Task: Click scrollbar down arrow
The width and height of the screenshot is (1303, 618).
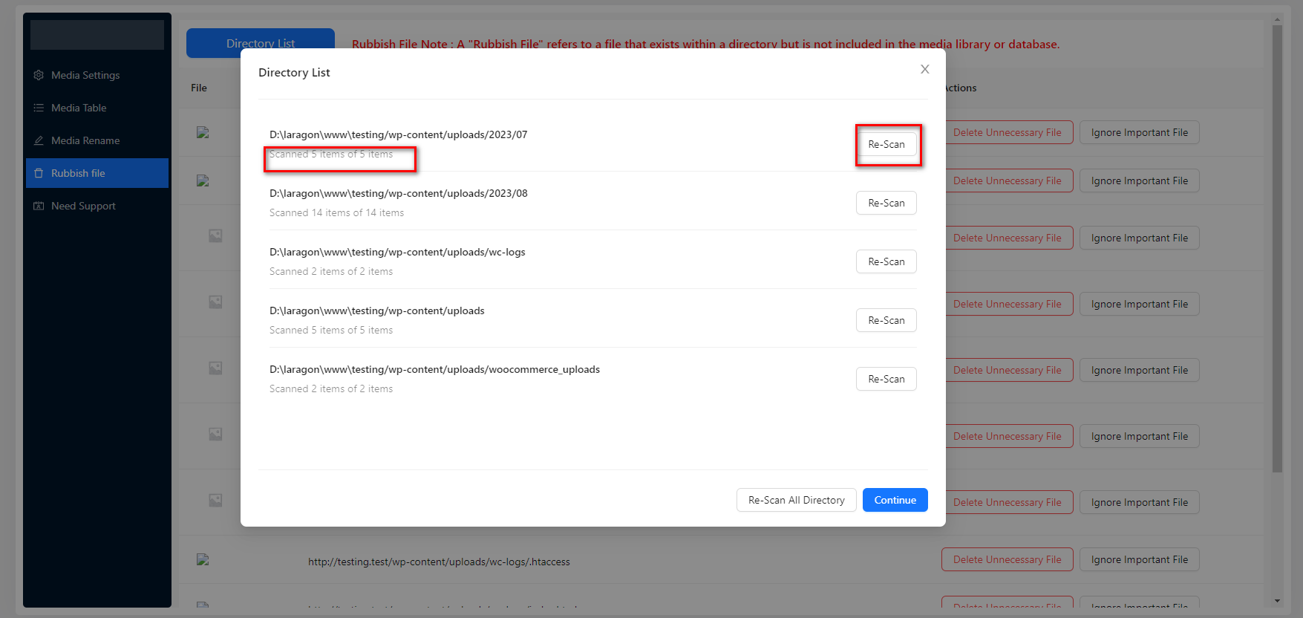Action: tap(1277, 600)
